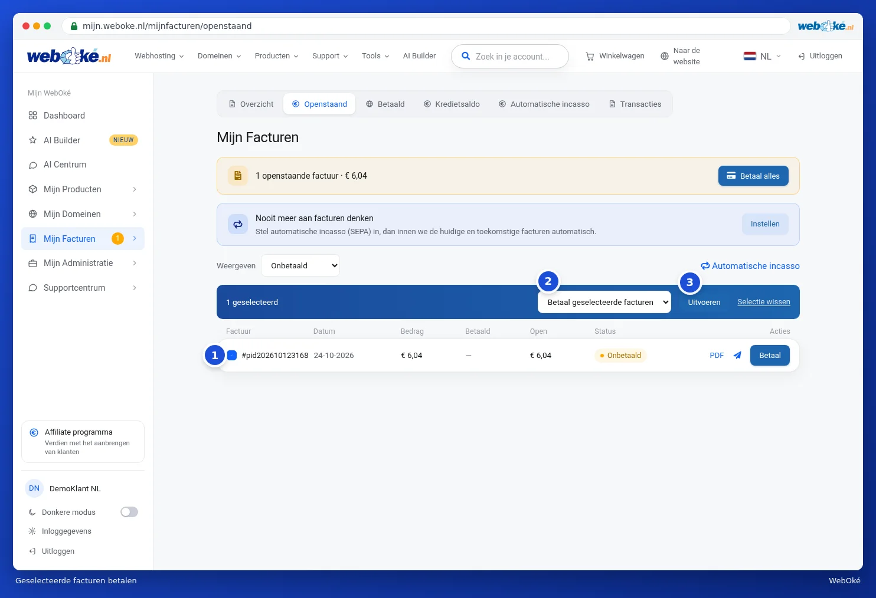Switch to the Kredietsaldo tab
876x598 pixels.
pos(452,104)
